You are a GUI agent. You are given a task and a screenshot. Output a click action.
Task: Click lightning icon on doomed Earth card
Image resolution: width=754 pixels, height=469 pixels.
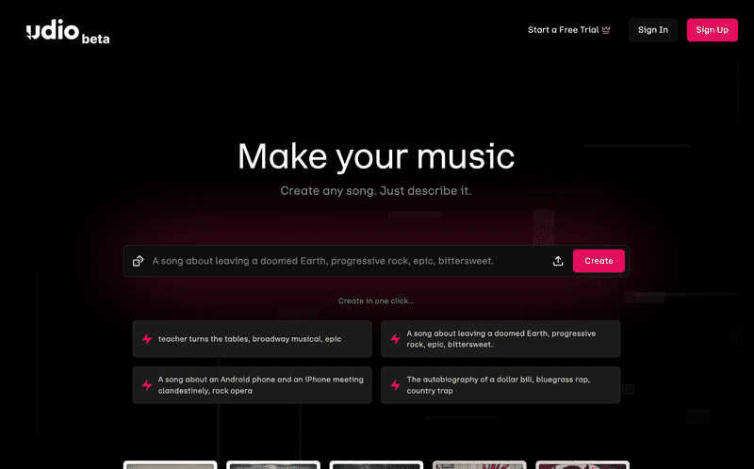395,339
